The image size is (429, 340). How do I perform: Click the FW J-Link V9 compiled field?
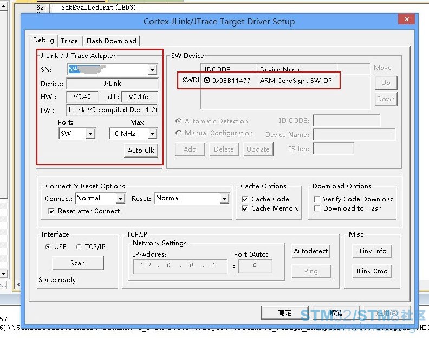(x=112, y=110)
